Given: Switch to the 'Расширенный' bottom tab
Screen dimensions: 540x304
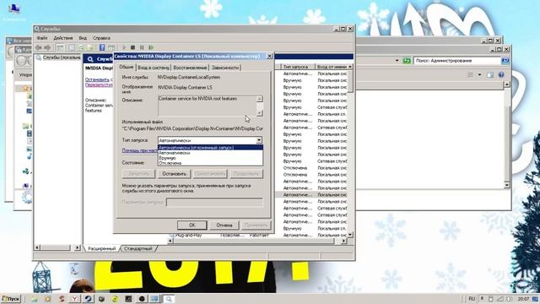Looking at the screenshot, I should pyautogui.click(x=101, y=248).
